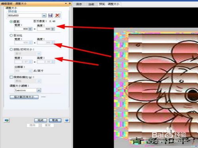Select the 百分比 radio button
This screenshot has width=198, height=148.
(11, 36)
